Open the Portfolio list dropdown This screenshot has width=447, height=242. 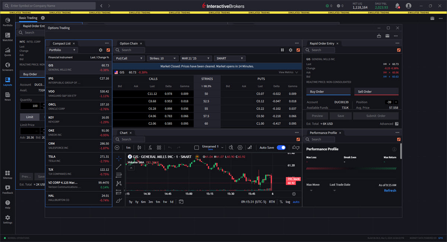(62, 50)
